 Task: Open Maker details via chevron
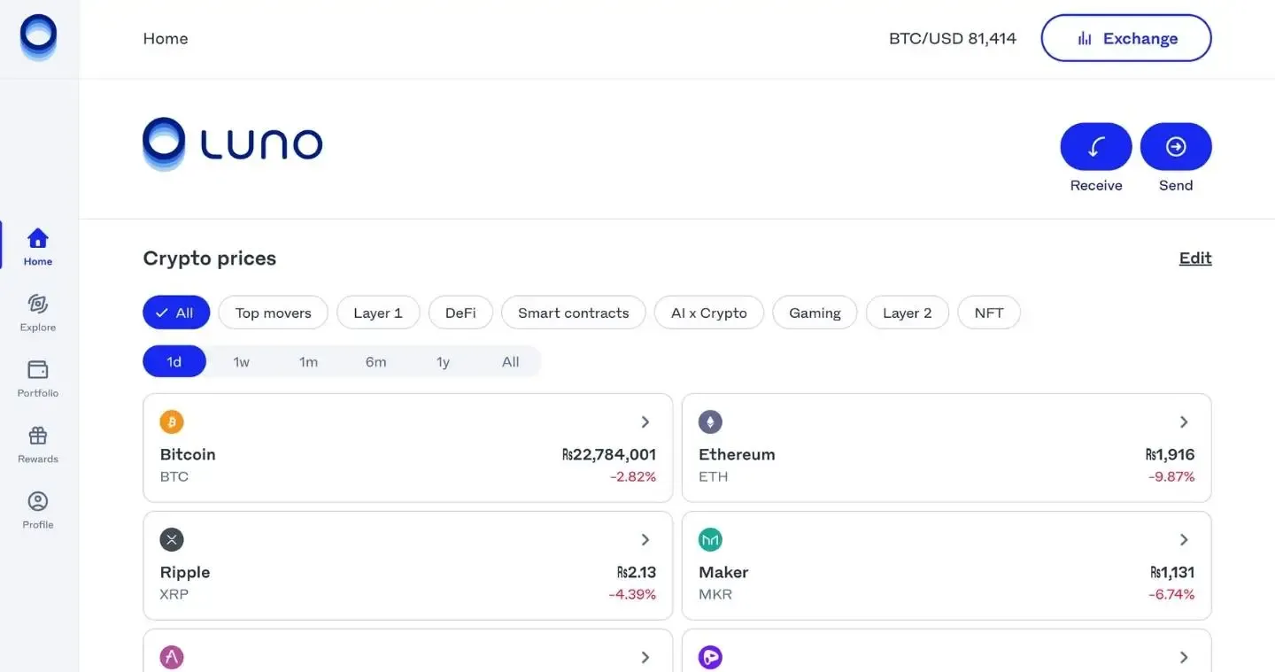(1184, 540)
